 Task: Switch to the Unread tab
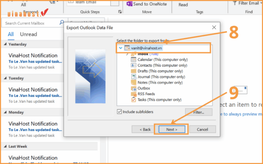[x=28, y=34]
